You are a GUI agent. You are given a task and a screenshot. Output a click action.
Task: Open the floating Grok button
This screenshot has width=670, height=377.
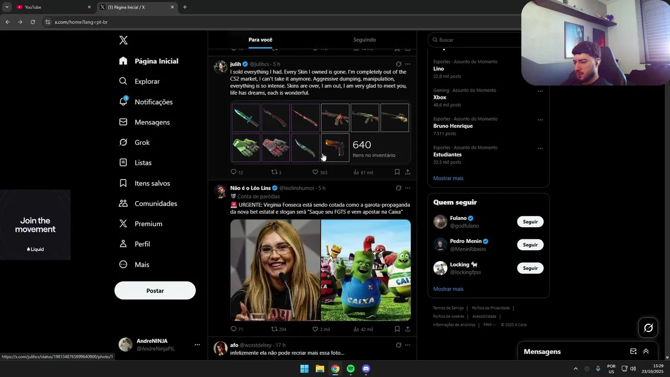(x=649, y=328)
